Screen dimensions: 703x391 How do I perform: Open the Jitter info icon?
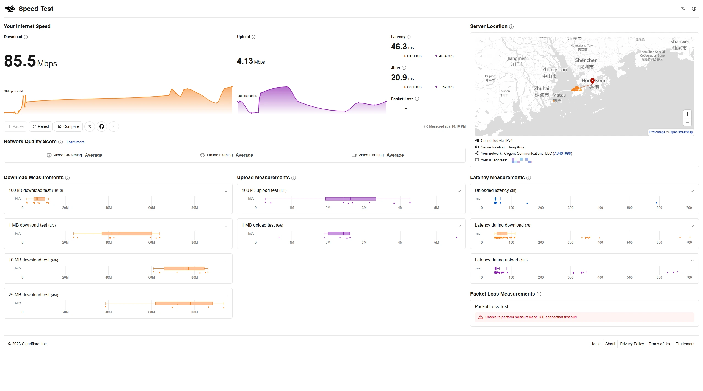404,68
